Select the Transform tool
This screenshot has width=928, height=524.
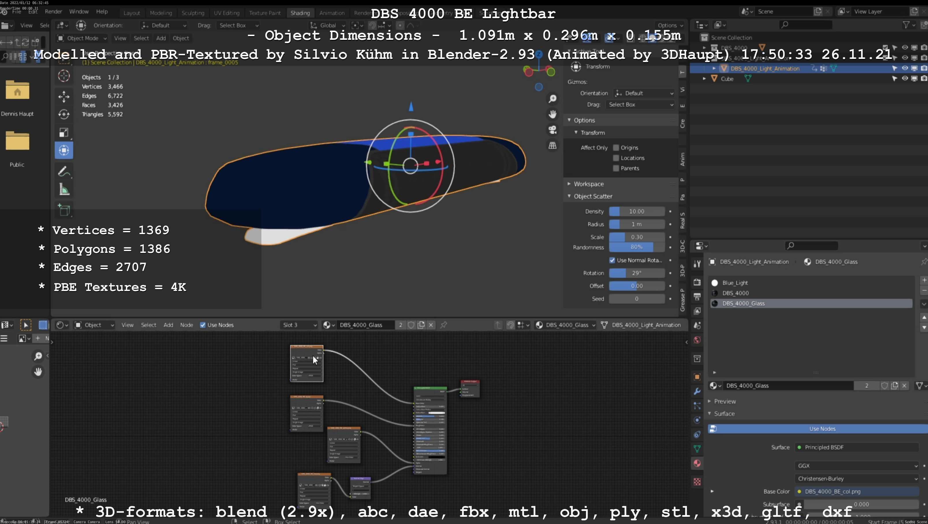pyautogui.click(x=64, y=151)
